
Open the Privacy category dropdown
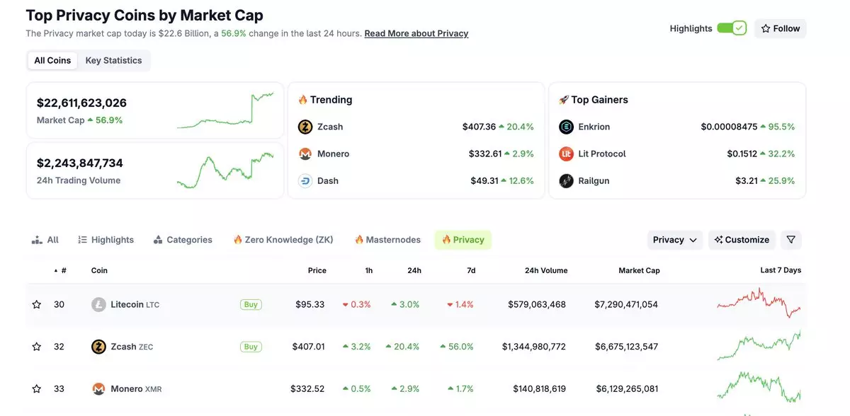(x=674, y=240)
